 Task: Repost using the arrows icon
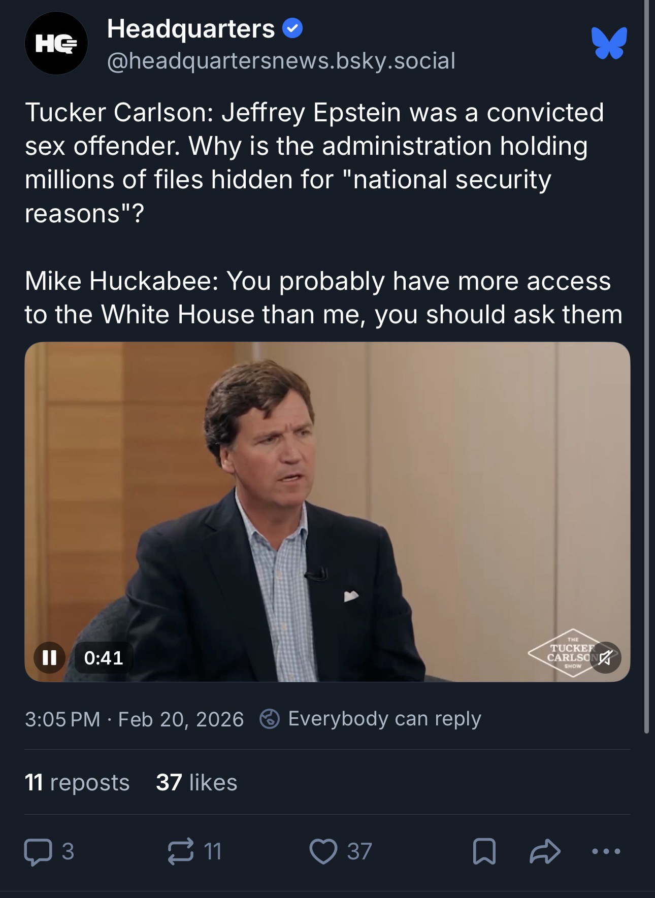pyautogui.click(x=181, y=851)
